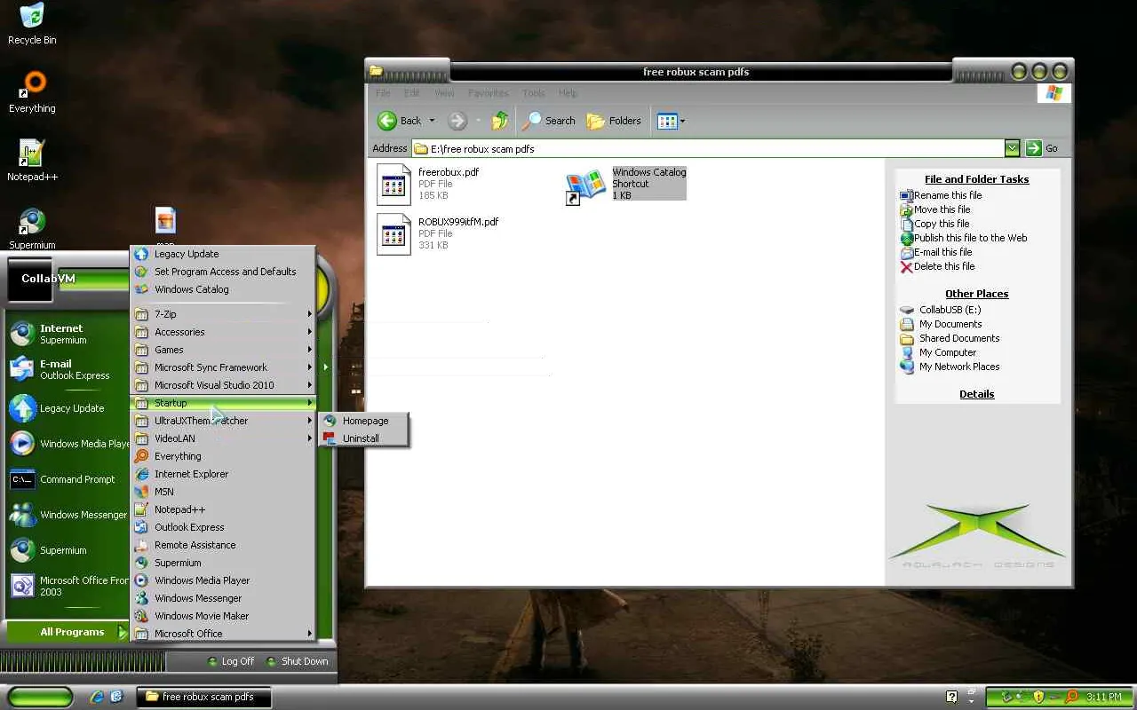The height and width of the screenshot is (710, 1137).
Task: Expand the VideoLAN programs folder
Action: click(222, 438)
